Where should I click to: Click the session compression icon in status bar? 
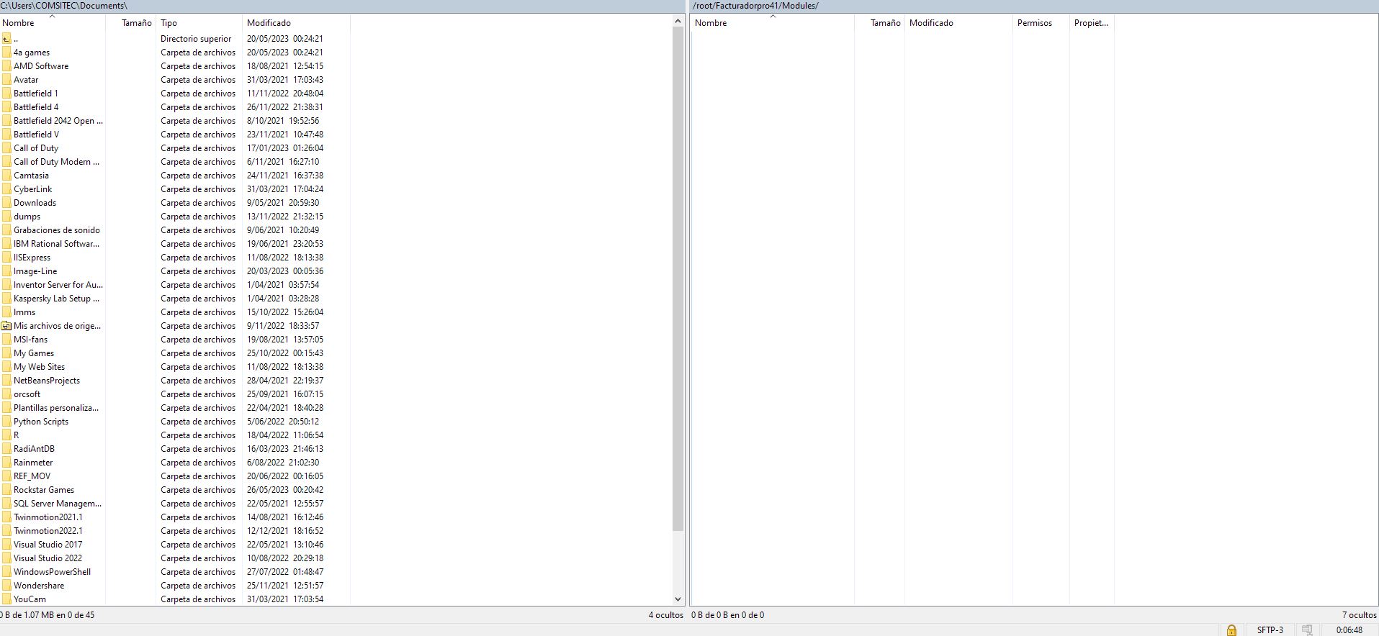click(x=1307, y=630)
